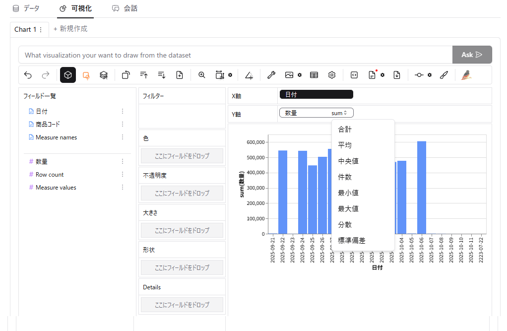Click the 大きさ field drop zone
This screenshot has width=507, height=331.
click(x=182, y=230)
